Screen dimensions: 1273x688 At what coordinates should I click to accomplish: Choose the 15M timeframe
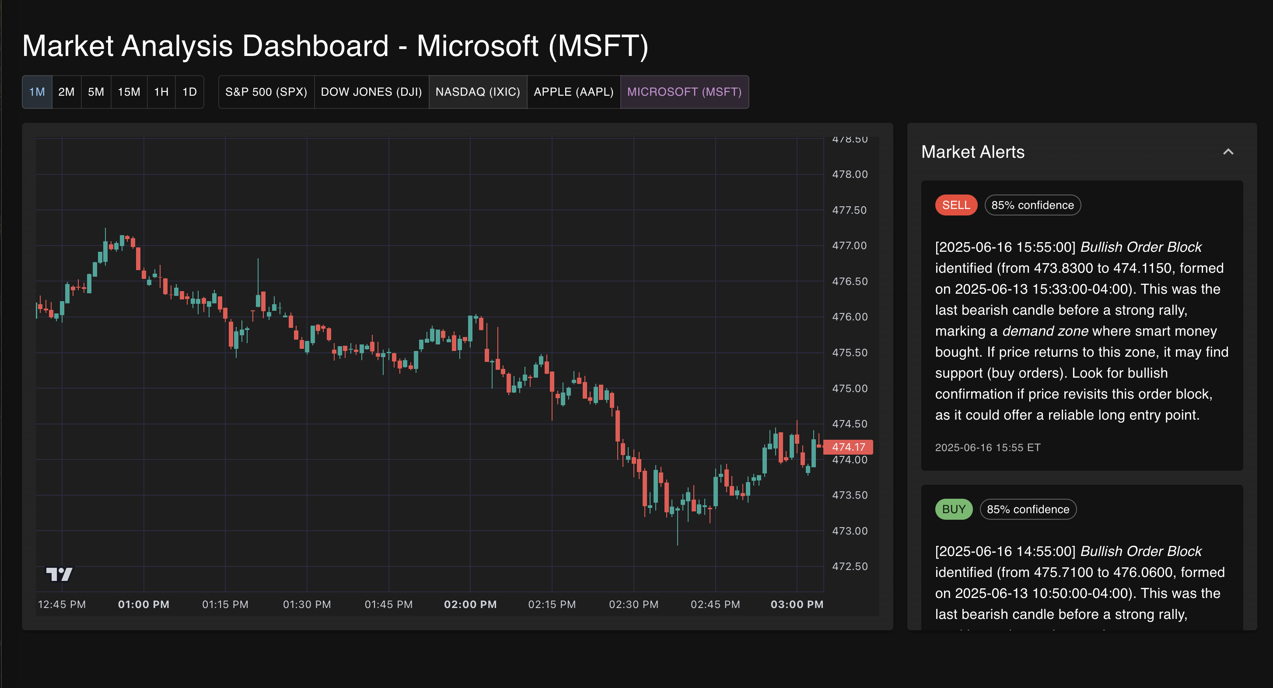point(129,92)
